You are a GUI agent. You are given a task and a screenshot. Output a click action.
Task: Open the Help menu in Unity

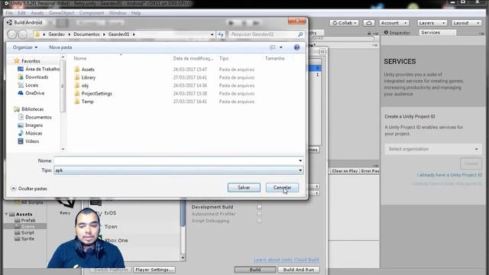point(136,13)
